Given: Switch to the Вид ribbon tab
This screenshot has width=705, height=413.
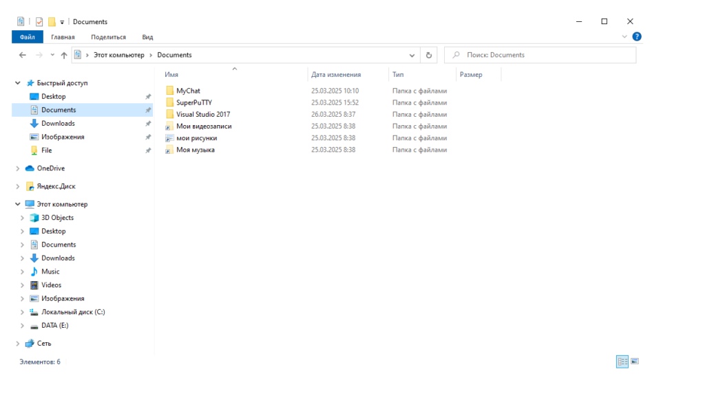Looking at the screenshot, I should pos(147,37).
